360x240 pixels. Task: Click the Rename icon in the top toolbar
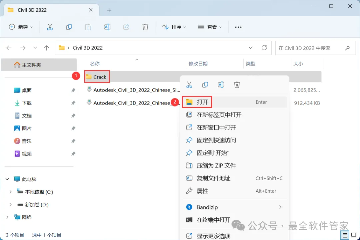107,27
